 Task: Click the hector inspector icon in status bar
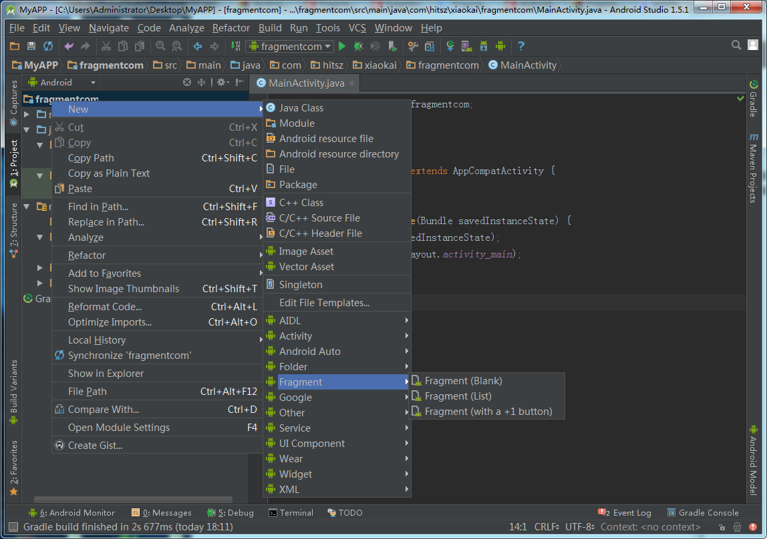coord(737,527)
